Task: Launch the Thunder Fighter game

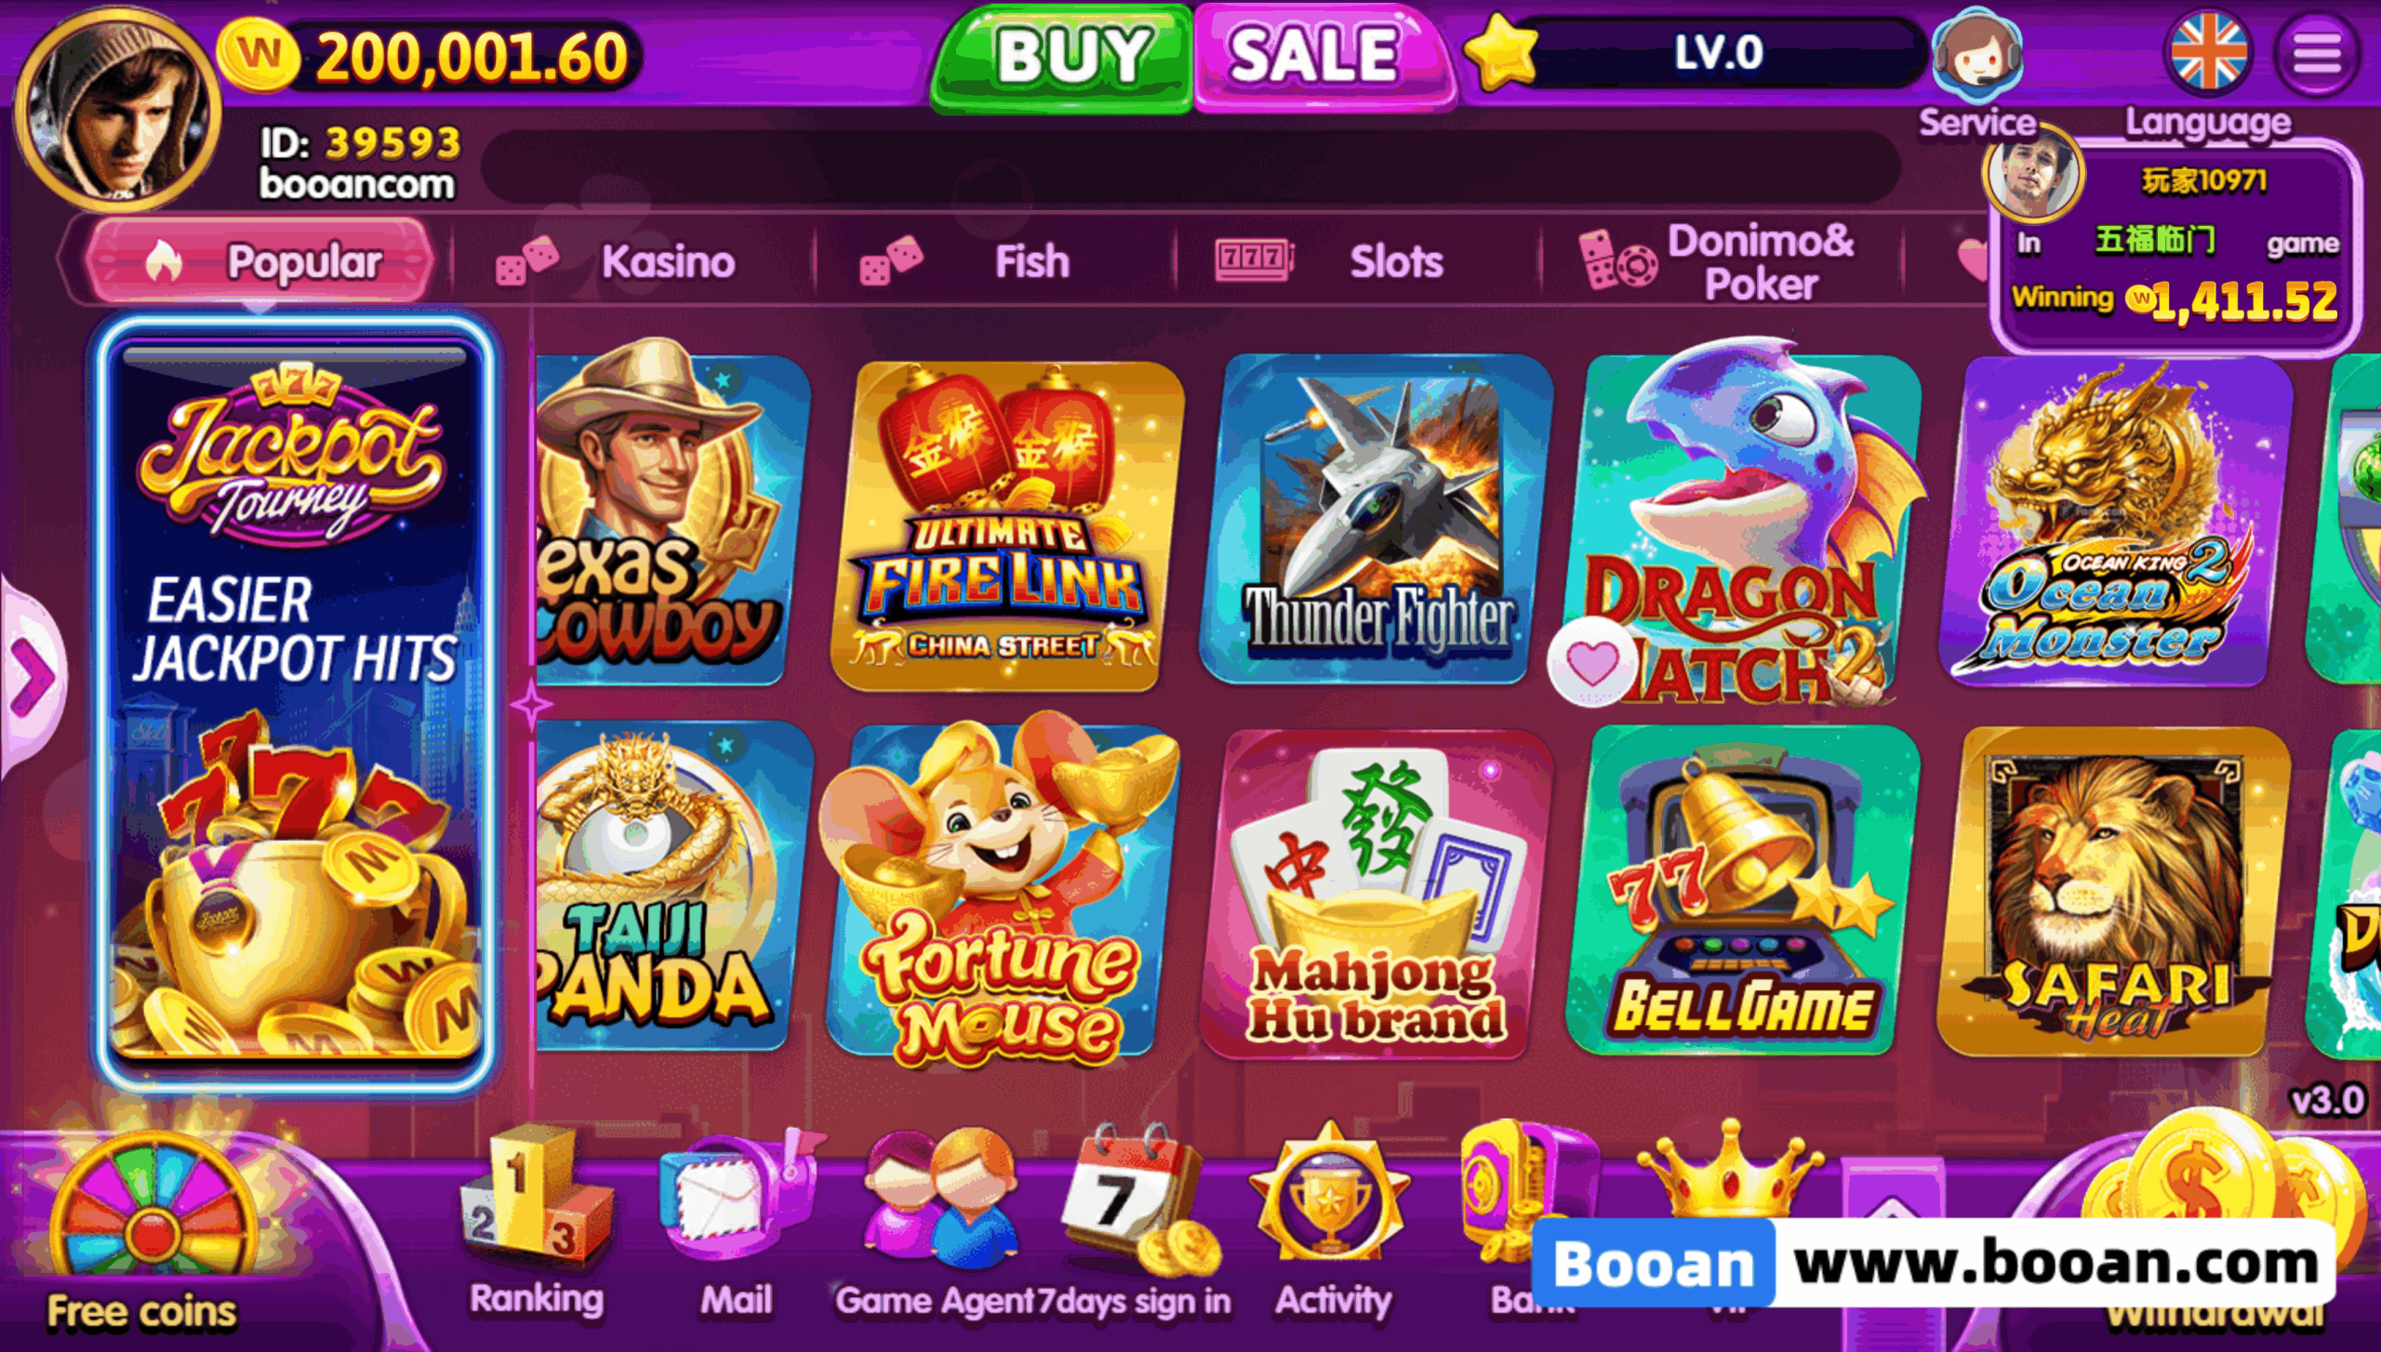Action: (1377, 519)
